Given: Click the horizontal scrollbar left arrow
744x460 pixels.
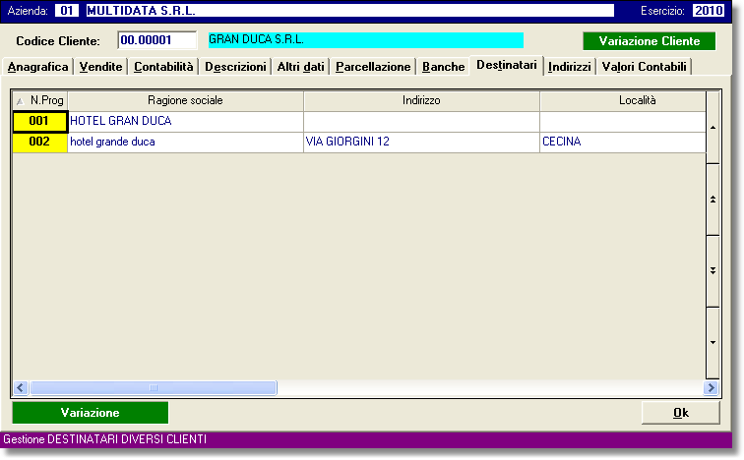Looking at the screenshot, I should (21, 388).
